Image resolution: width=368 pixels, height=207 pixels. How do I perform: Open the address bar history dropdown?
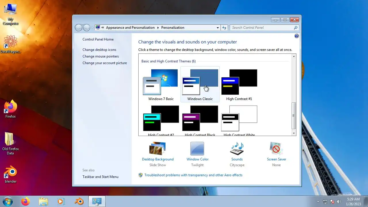(218, 28)
